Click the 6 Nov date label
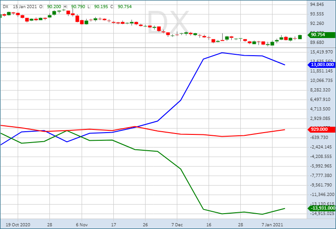This screenshot has width=336, height=229. (x=82, y=224)
